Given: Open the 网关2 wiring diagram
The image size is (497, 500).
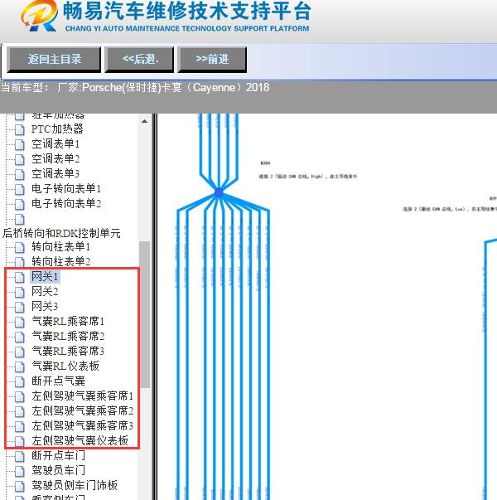Looking at the screenshot, I should 45,291.
